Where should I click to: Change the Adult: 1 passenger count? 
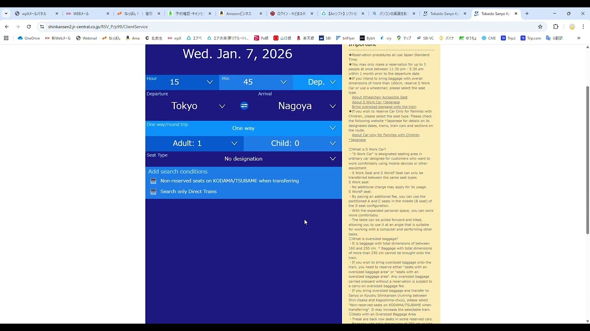pos(195,143)
